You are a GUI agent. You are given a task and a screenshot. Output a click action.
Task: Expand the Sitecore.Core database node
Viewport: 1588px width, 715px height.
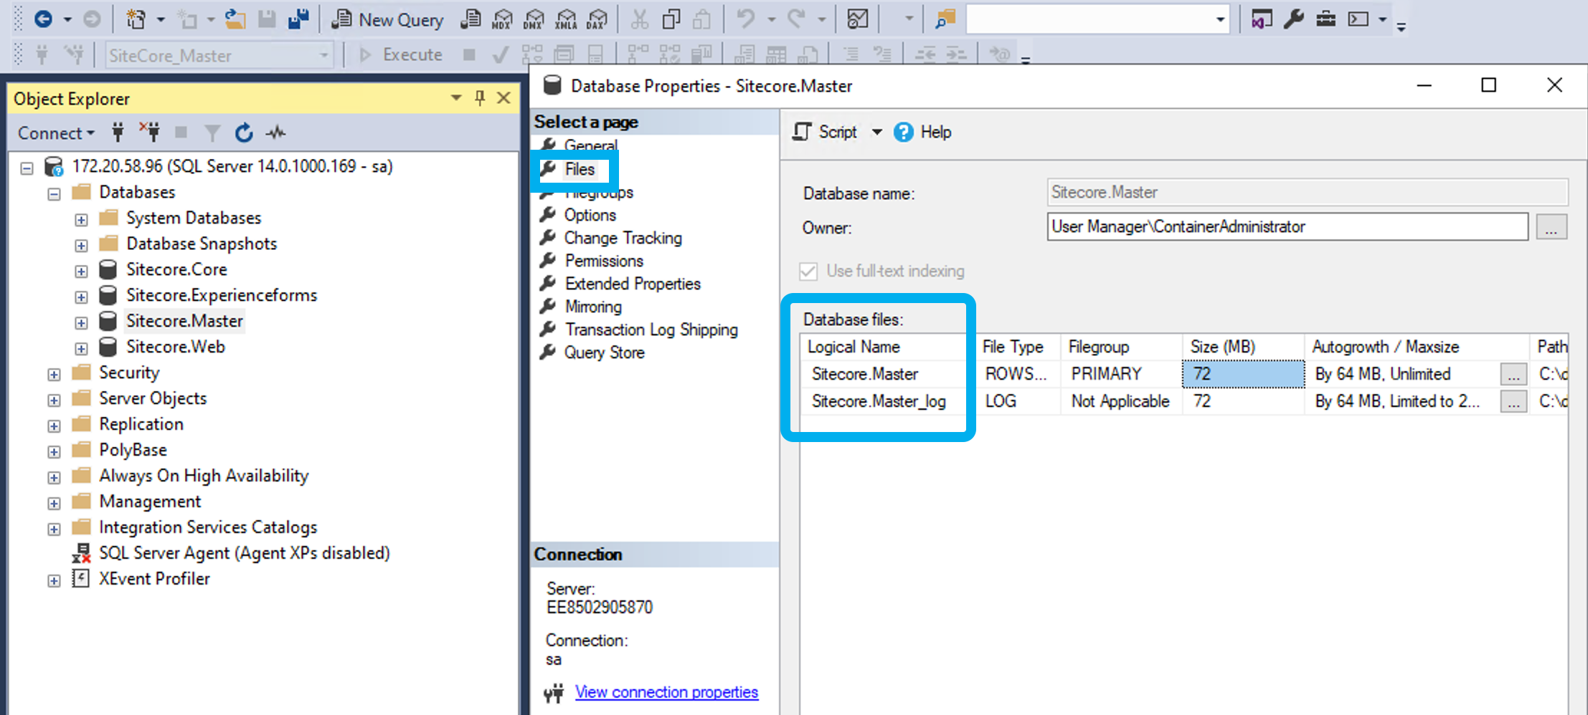pos(81,272)
